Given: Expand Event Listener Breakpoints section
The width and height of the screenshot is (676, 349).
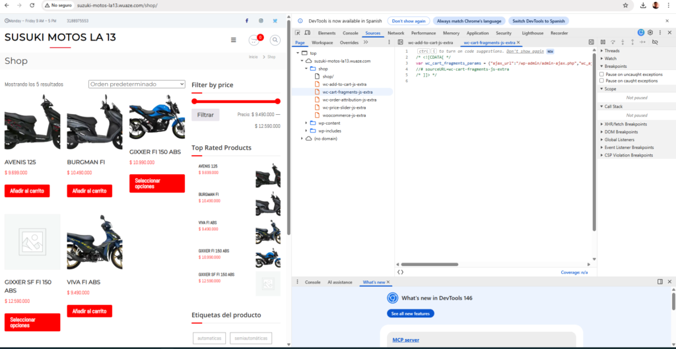Looking at the screenshot, I should pyautogui.click(x=629, y=147).
